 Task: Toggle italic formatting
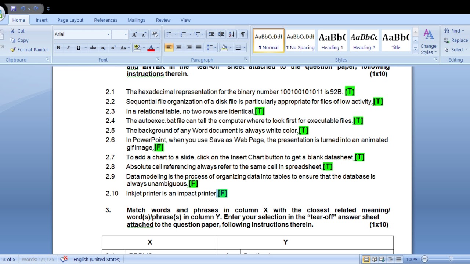click(68, 48)
